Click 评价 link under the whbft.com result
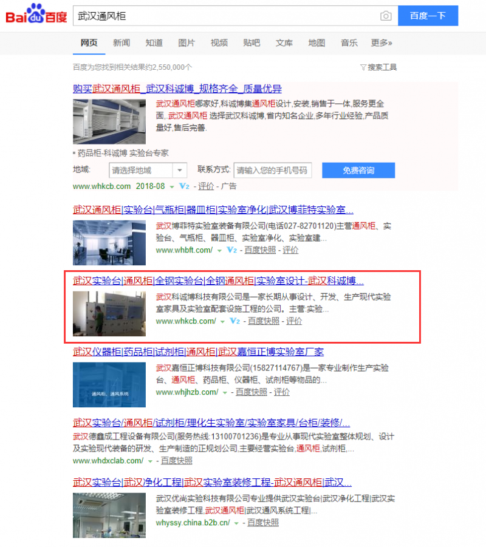This screenshot has height=547, width=486. click(290, 250)
